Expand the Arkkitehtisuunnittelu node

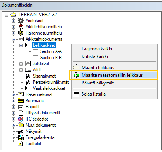13,27
